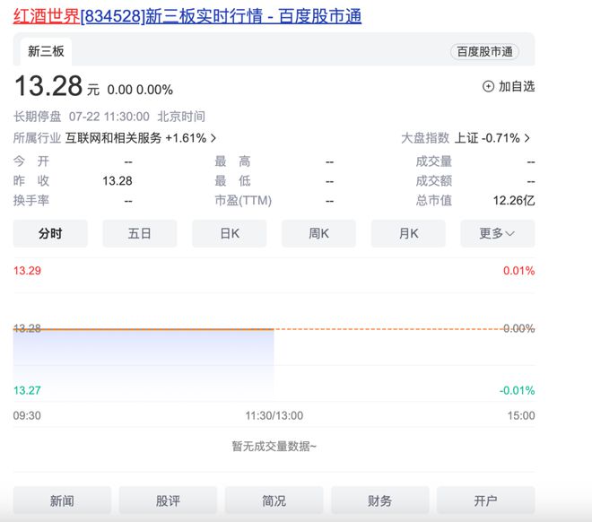Open the 红酒世界[834528] title link
Image resolution: width=592 pixels, height=522 pixels.
[x=187, y=16]
